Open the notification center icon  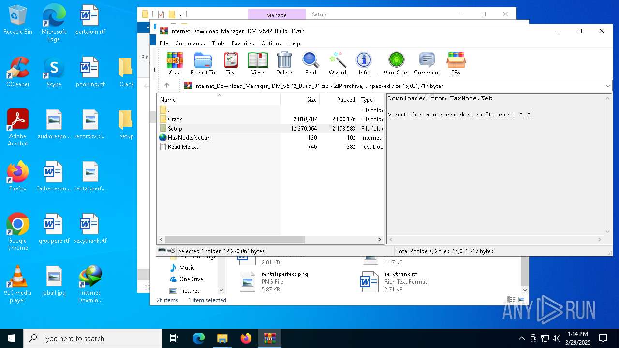(603, 338)
